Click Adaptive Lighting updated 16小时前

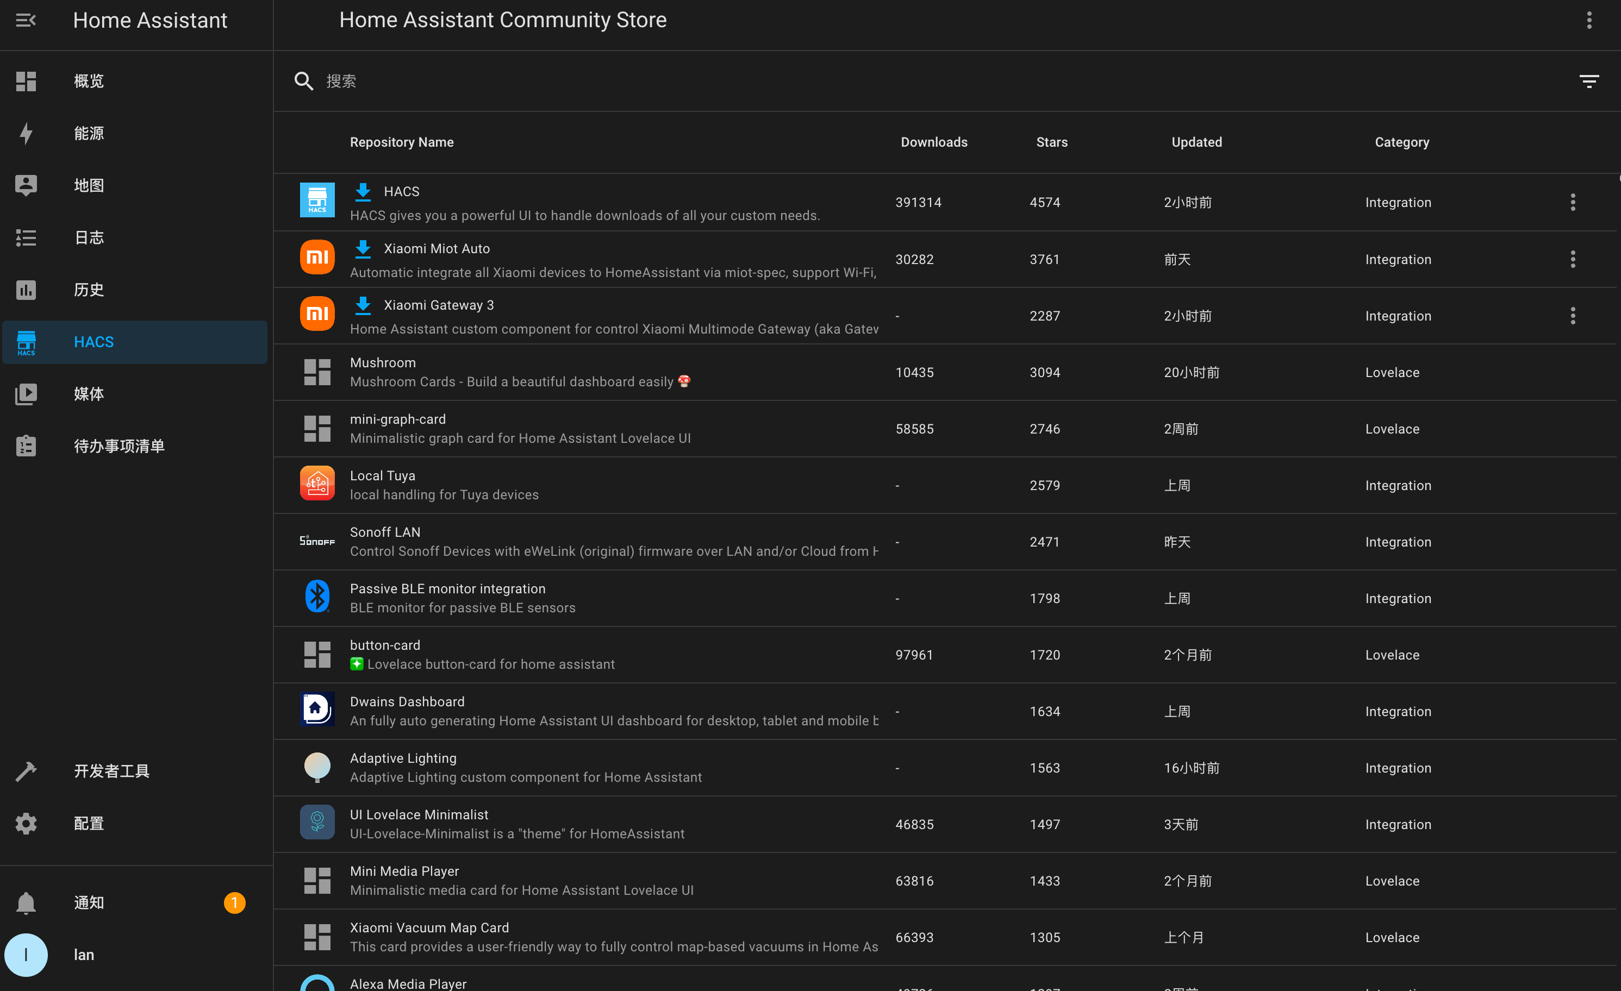(x=1192, y=768)
